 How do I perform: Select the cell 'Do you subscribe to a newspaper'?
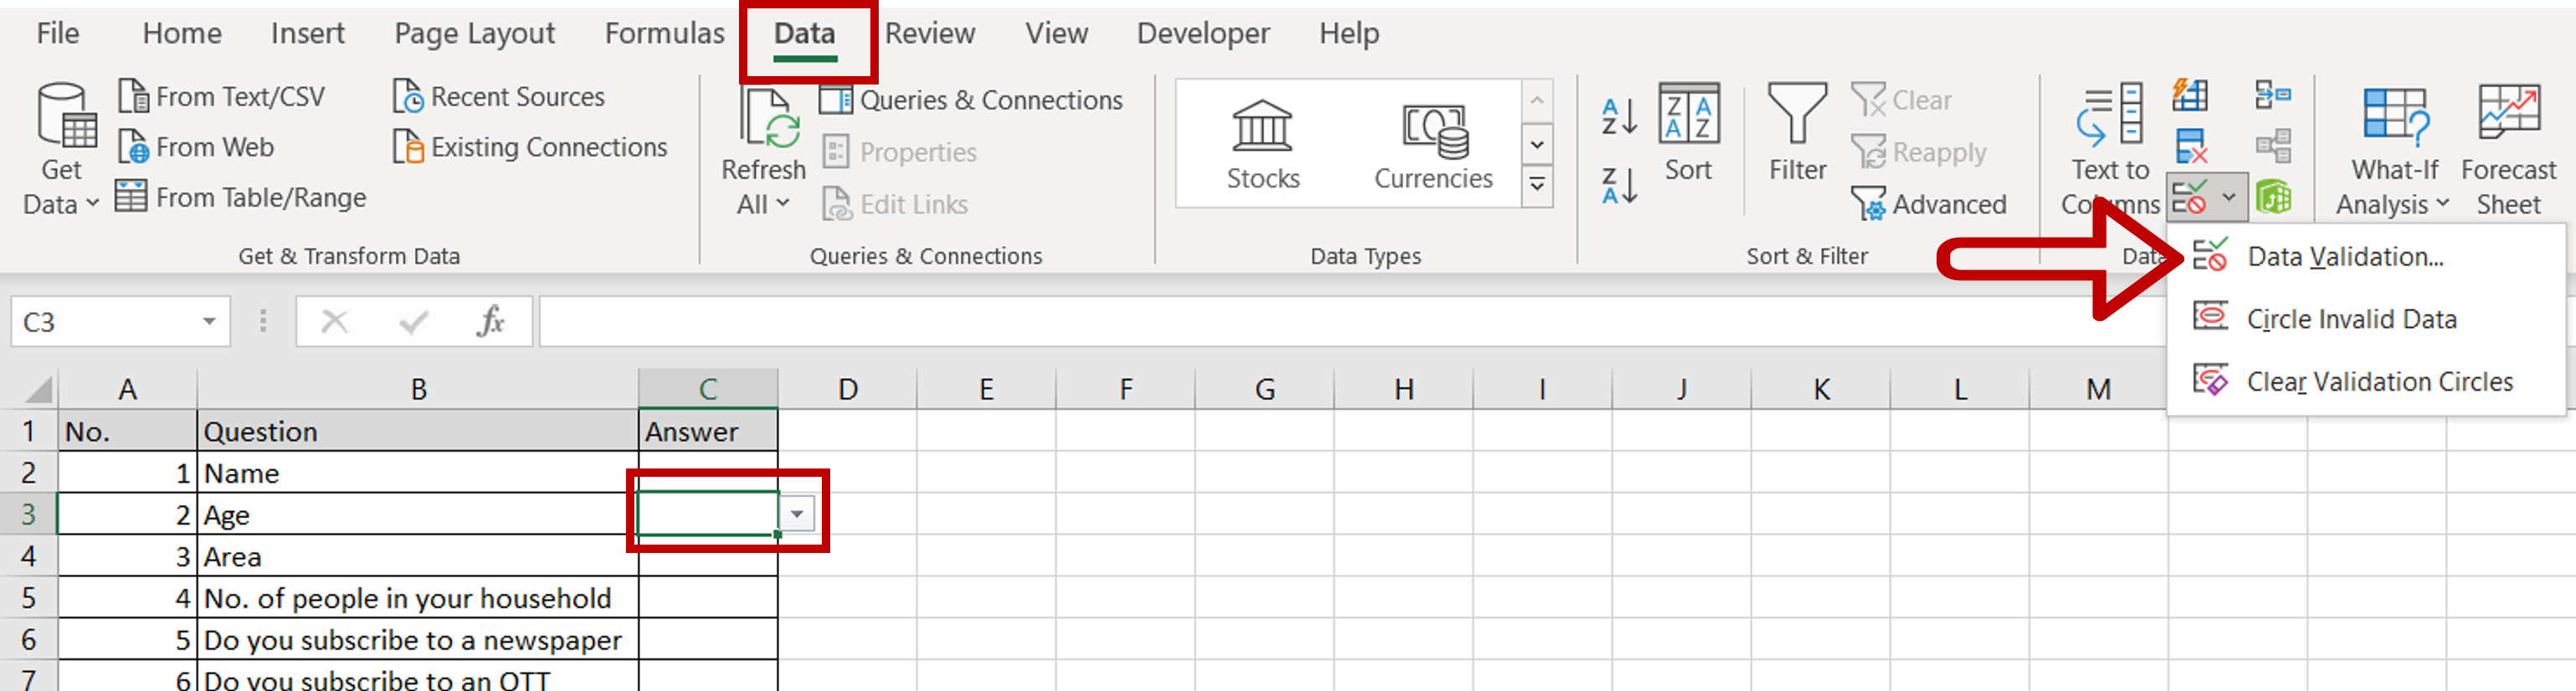pyautogui.click(x=418, y=640)
